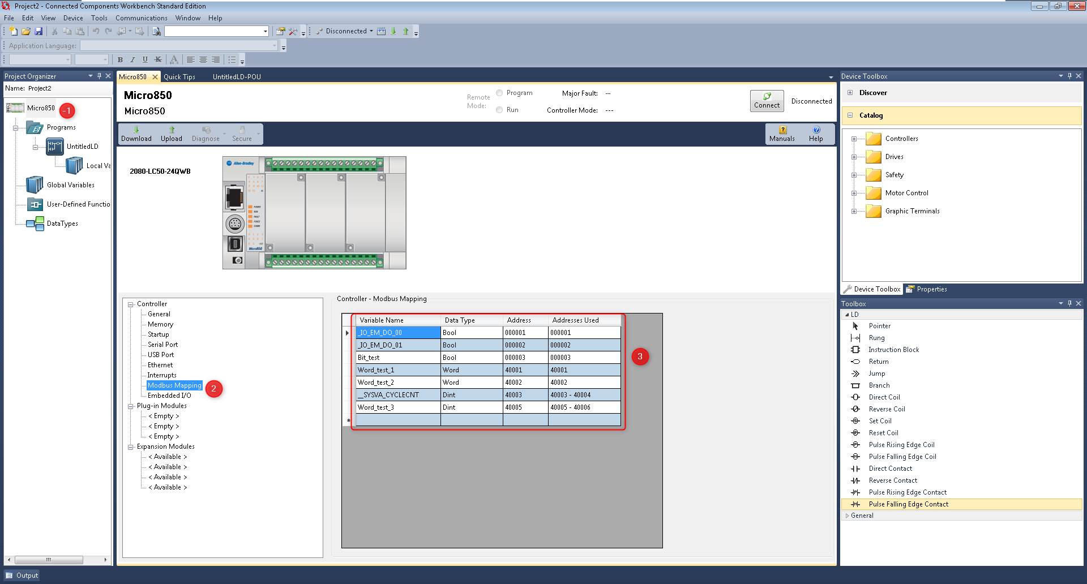Expand the Discover section

[850, 93]
